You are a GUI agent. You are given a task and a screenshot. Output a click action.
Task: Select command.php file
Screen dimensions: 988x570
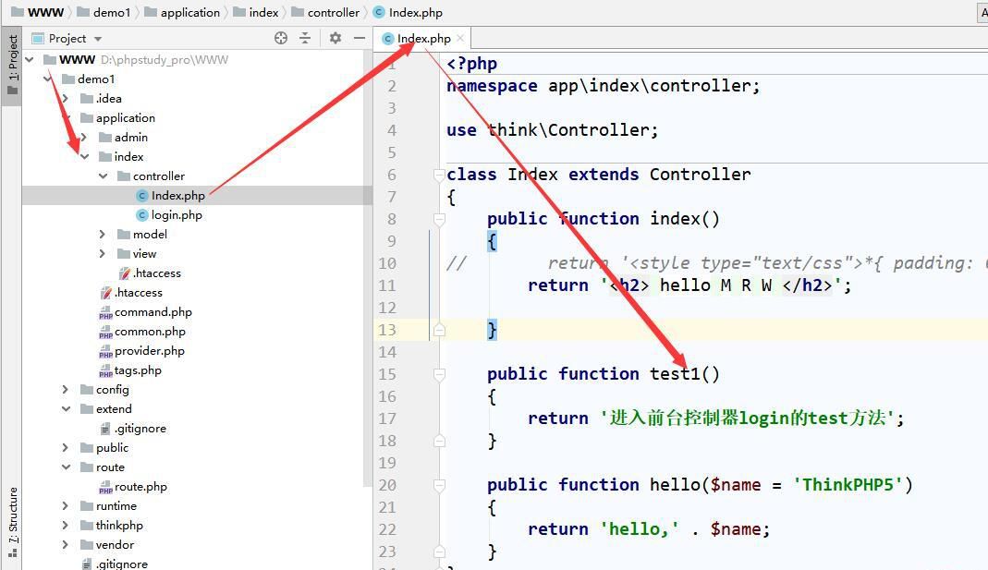point(152,312)
